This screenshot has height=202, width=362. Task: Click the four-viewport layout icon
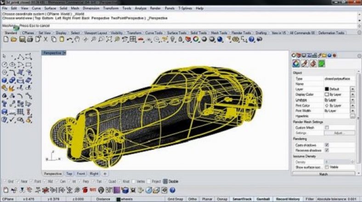(x=133, y=39)
